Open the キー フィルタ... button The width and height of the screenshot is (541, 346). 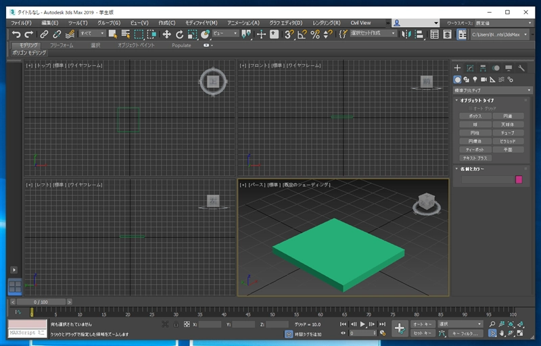tap(465, 333)
